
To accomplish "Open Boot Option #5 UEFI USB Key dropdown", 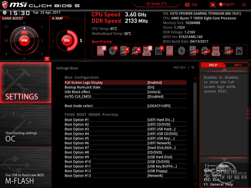I will 161,138.
